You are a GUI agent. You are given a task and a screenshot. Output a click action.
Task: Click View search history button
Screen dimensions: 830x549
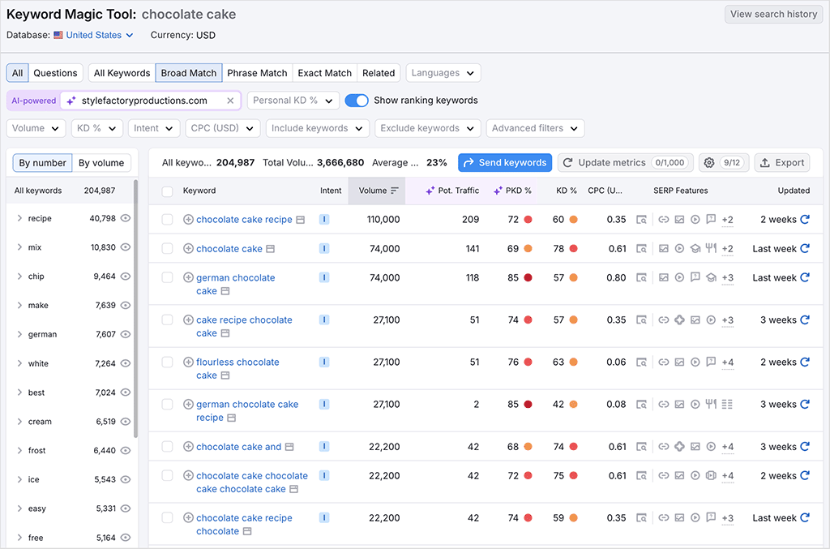point(773,15)
